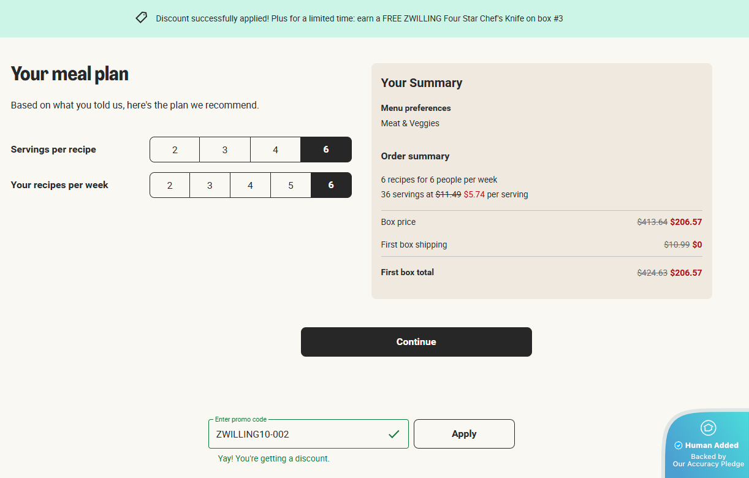Click the discount tag icon in banner
This screenshot has width=749, height=478.
click(x=142, y=18)
